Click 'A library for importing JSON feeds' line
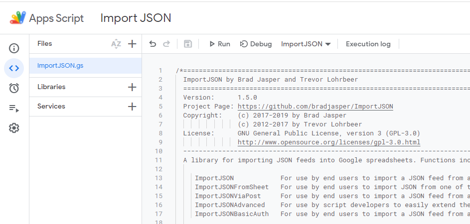470x224 pixels. 326,160
